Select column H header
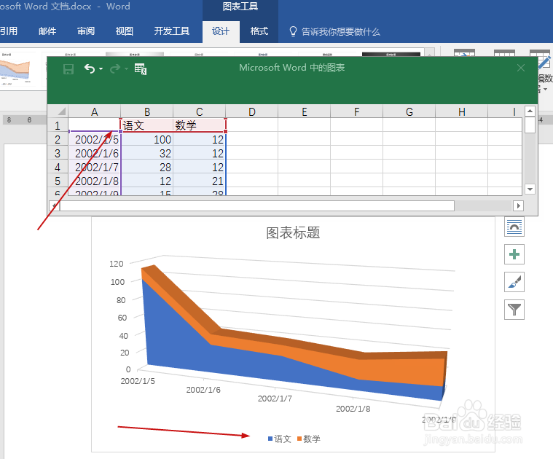The width and height of the screenshot is (553, 459). (x=462, y=111)
